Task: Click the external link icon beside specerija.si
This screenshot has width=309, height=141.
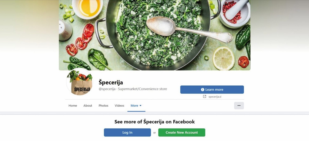Action: pyautogui.click(x=205, y=97)
